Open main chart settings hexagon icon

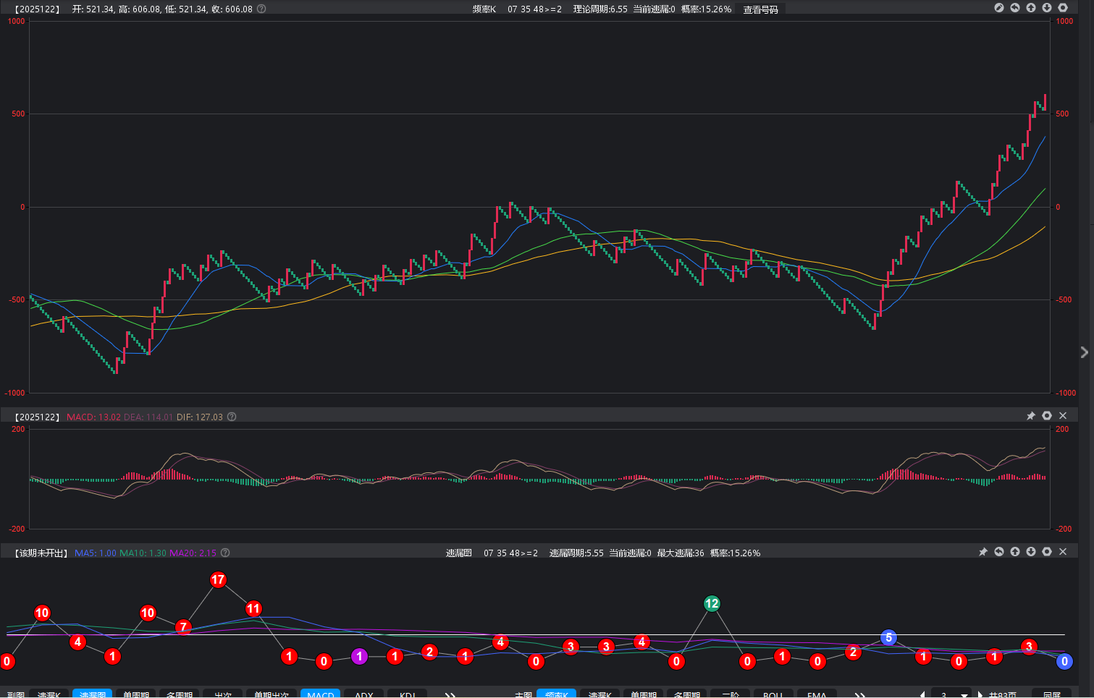[1063, 8]
